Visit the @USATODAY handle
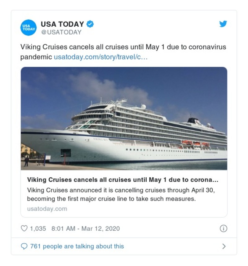This screenshot has height=266, width=248. click(61, 32)
